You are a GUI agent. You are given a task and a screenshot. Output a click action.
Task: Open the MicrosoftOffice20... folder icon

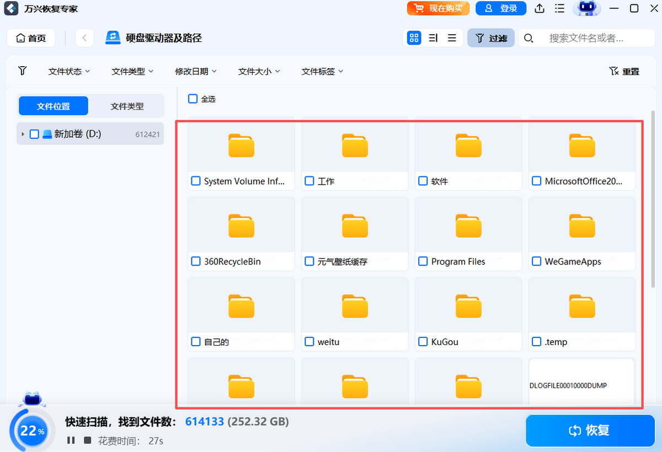(582, 145)
